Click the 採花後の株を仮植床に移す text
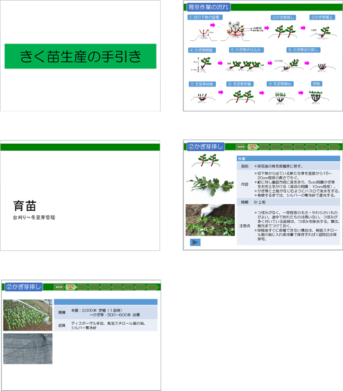The width and height of the screenshot is (343, 391). coord(280,166)
